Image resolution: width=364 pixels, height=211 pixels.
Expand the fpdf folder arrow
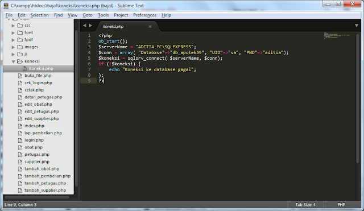tap(13, 40)
